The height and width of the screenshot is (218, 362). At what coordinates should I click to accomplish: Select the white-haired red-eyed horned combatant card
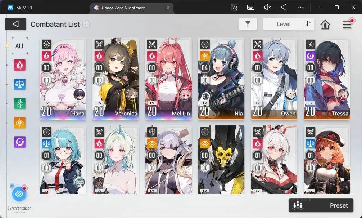274,160
